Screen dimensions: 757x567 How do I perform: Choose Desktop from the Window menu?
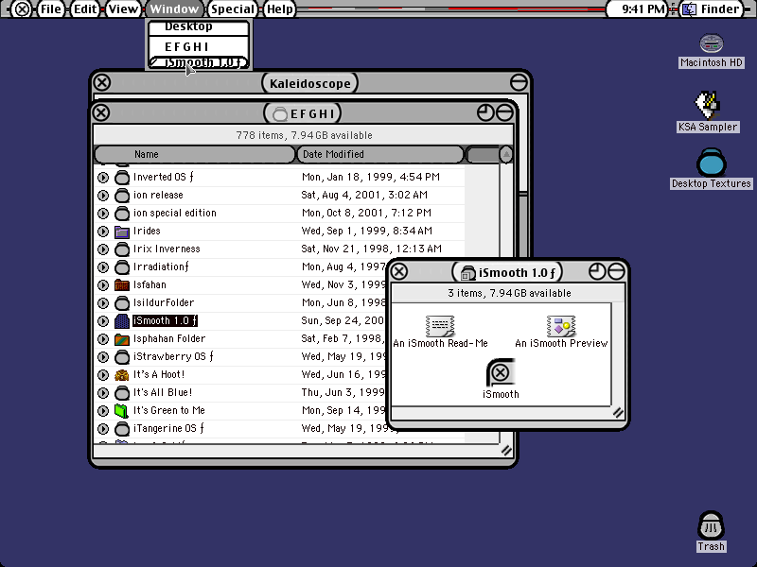pyautogui.click(x=199, y=27)
